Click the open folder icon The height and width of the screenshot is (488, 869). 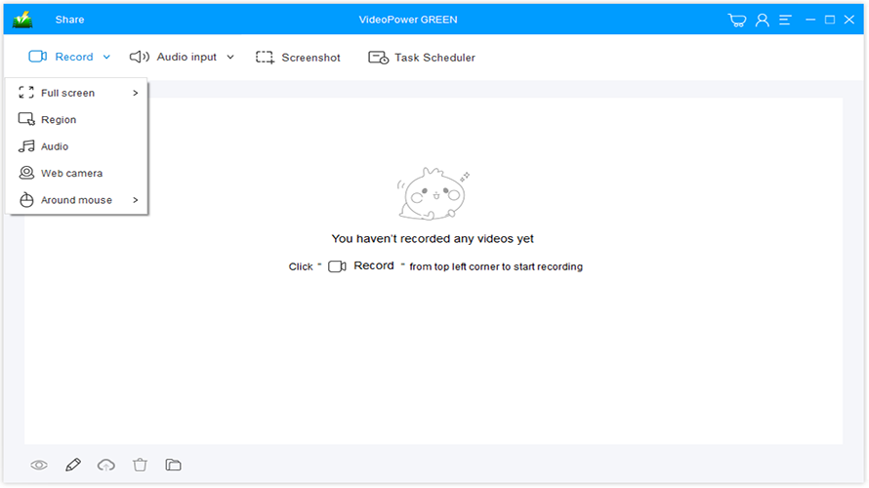click(x=174, y=465)
